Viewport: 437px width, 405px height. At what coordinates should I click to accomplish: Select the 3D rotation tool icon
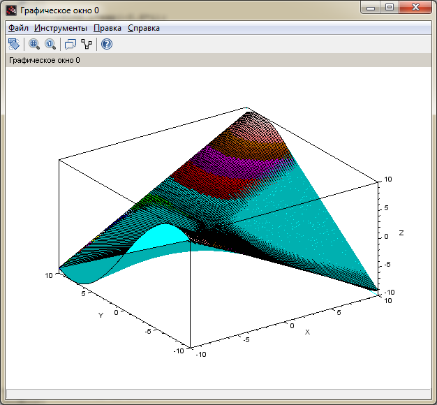click(x=14, y=44)
